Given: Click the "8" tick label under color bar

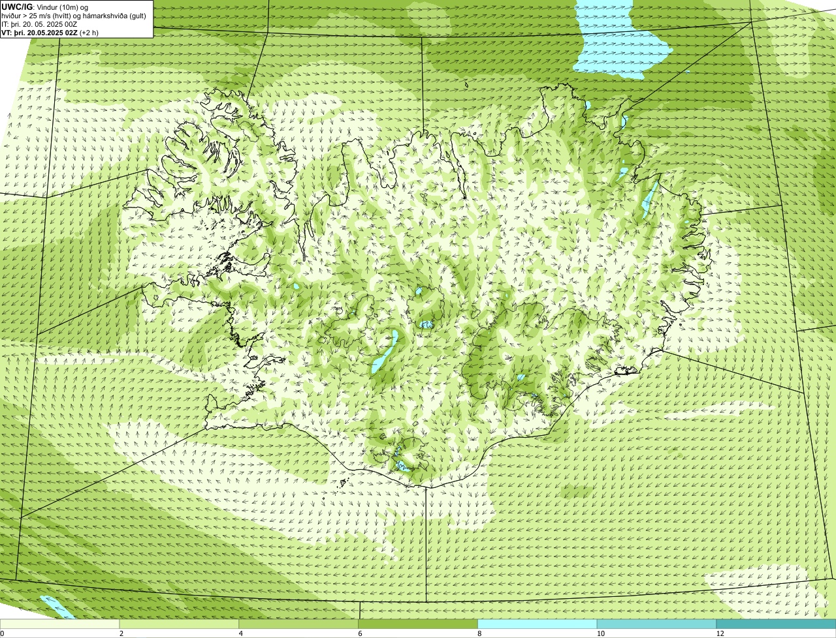Looking at the screenshot, I should pos(479,633).
